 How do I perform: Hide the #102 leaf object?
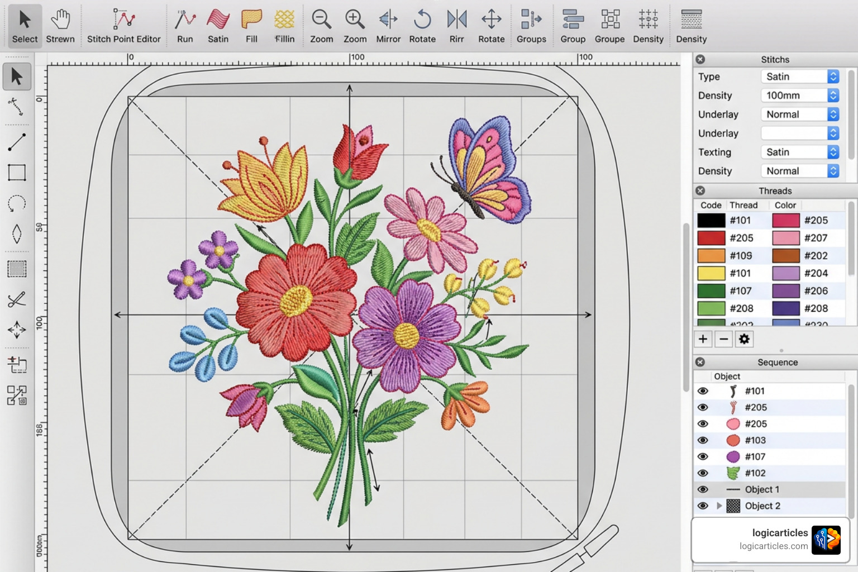pos(703,473)
